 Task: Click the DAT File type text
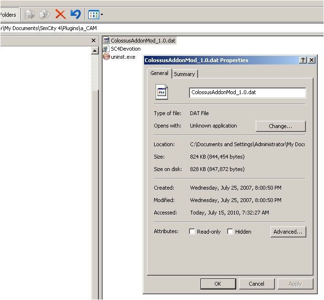199,113
